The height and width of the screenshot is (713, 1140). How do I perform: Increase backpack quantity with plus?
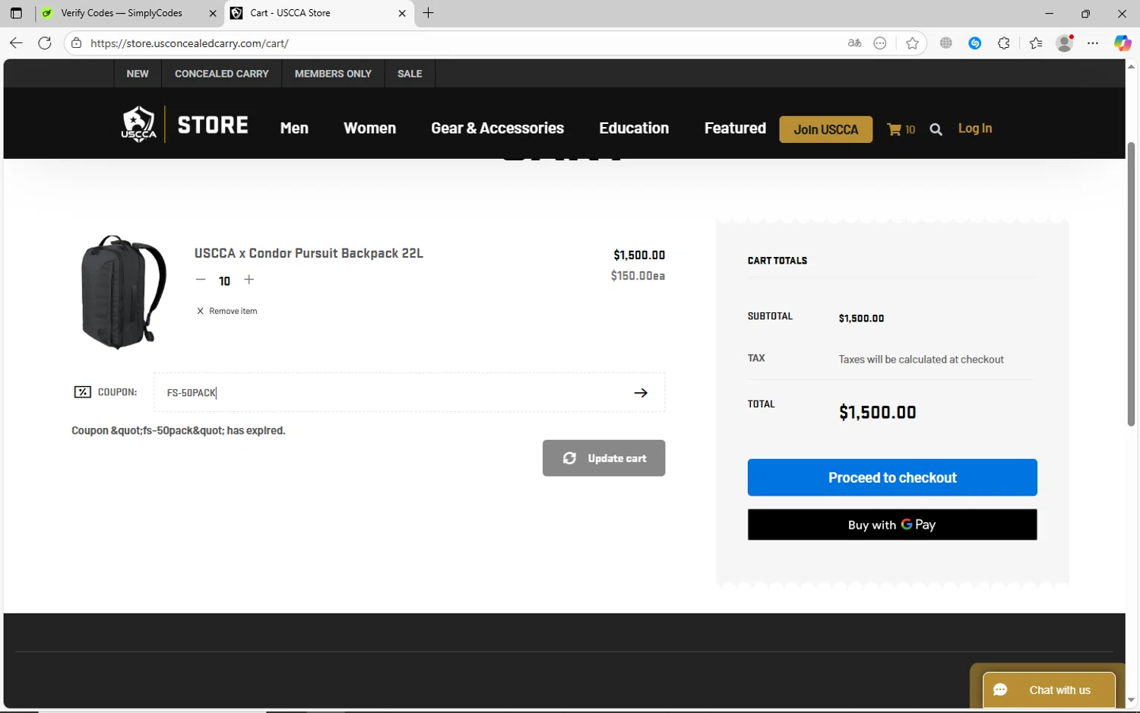(249, 280)
